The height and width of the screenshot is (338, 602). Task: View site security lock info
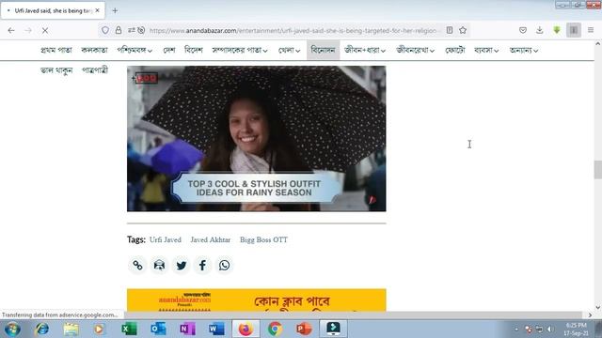119,30
